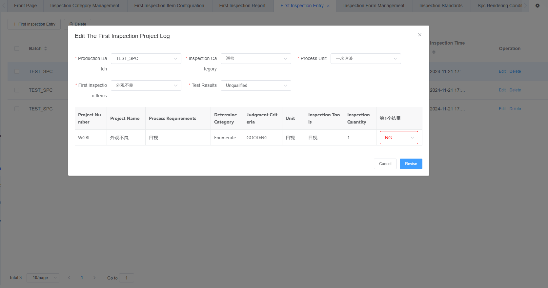Switch to First Inspection Report tab
Viewport: 548px width, 288px height.
click(242, 6)
